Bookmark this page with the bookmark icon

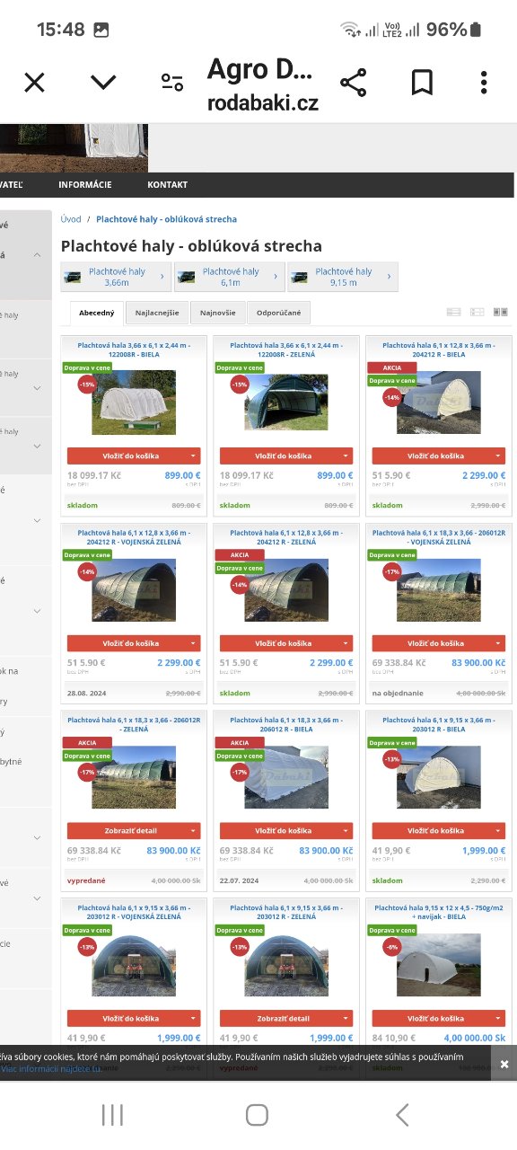coord(422,83)
